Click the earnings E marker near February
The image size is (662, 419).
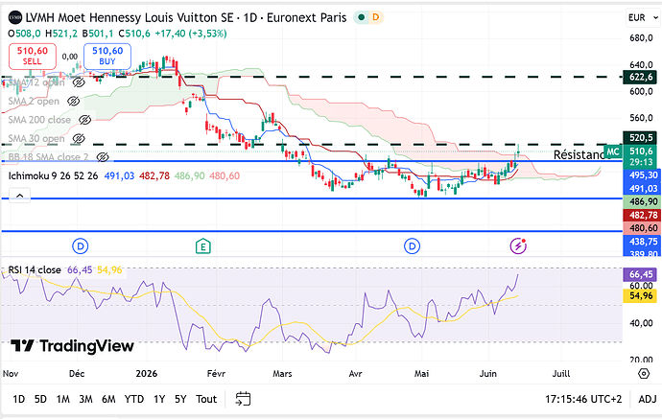(x=203, y=246)
